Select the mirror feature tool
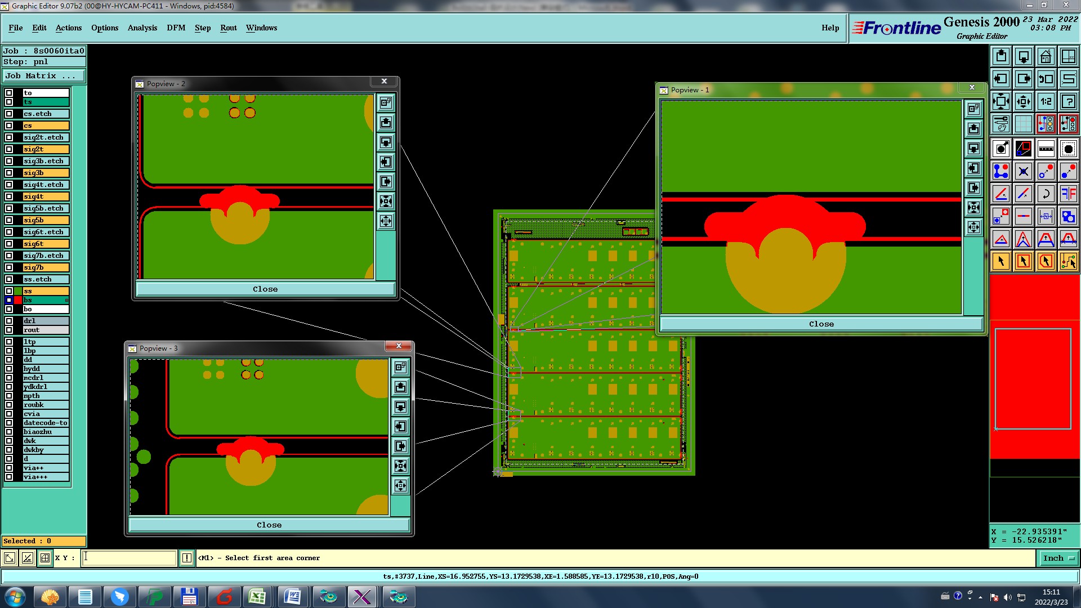The width and height of the screenshot is (1081, 608). [1068, 194]
